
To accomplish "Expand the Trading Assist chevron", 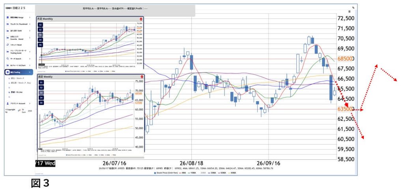I will coord(30,52).
